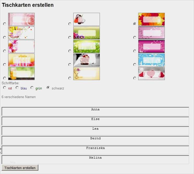This screenshot has height=174, width=194.
Task: Select the Melina name input field
Action: coord(95,160)
